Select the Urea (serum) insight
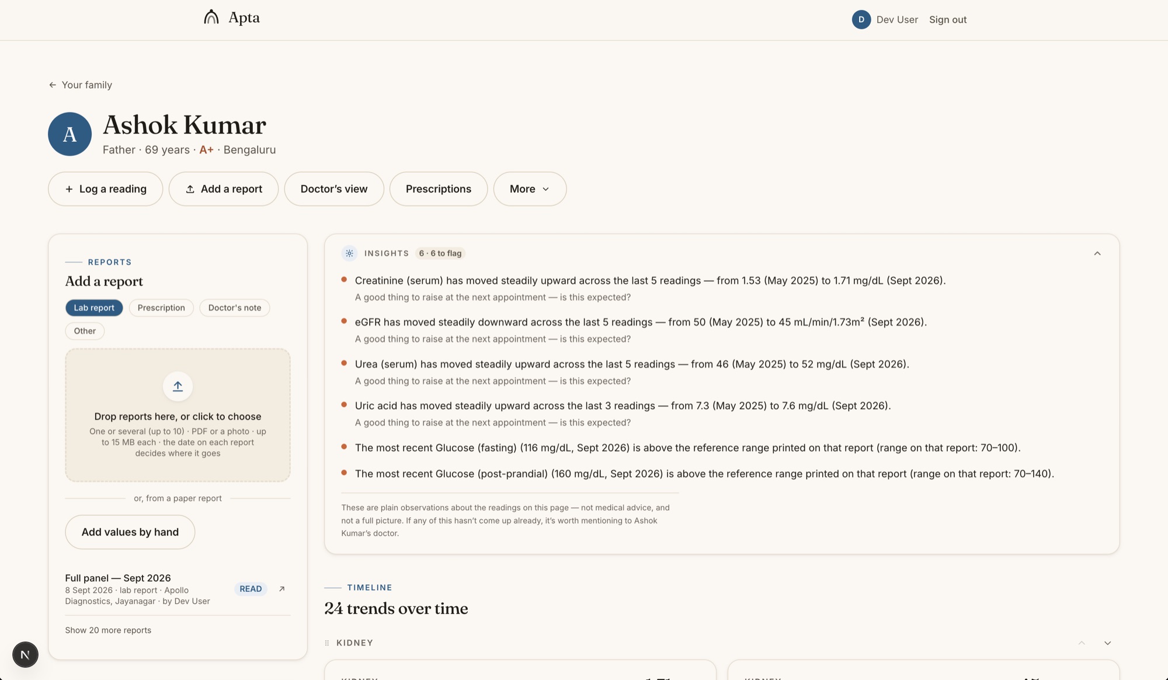Image resolution: width=1168 pixels, height=680 pixels. point(632,364)
